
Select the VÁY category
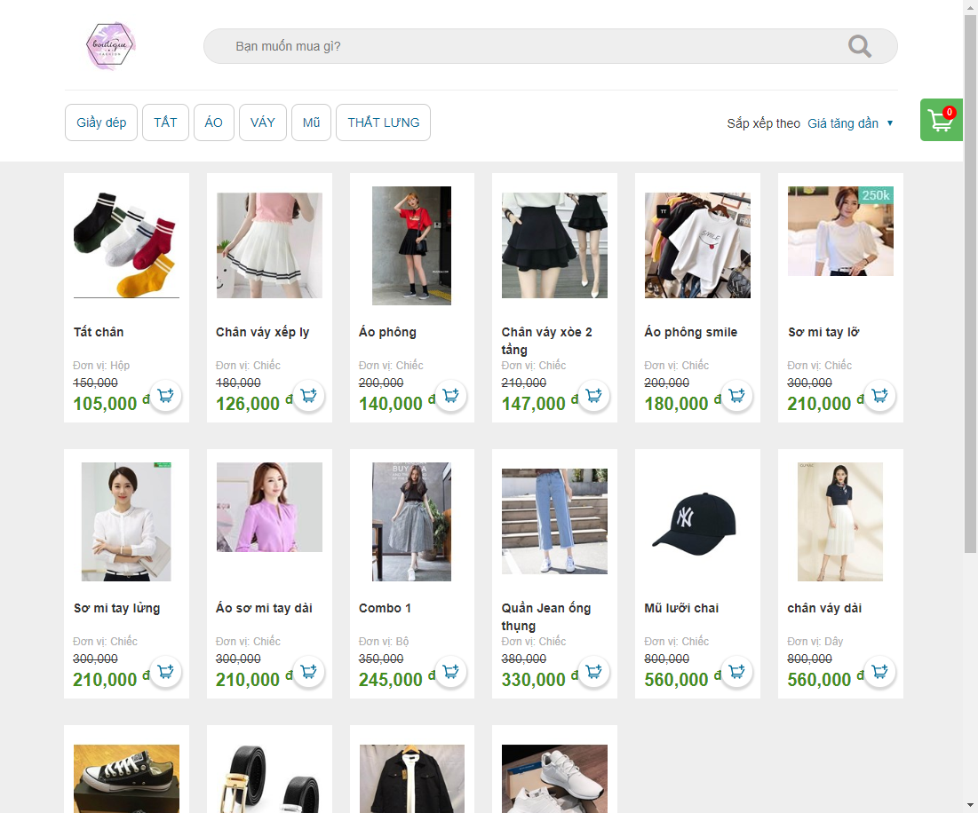tap(263, 122)
